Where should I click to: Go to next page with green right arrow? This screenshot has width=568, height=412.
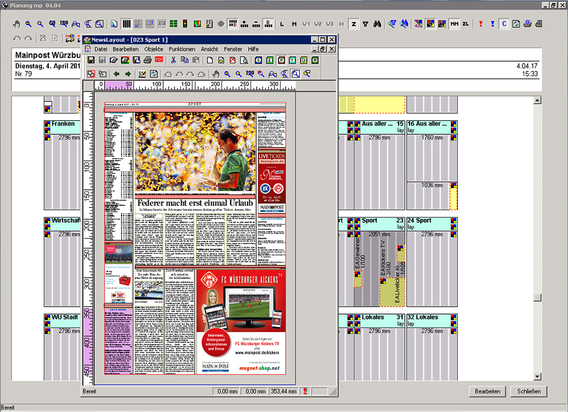click(x=128, y=74)
